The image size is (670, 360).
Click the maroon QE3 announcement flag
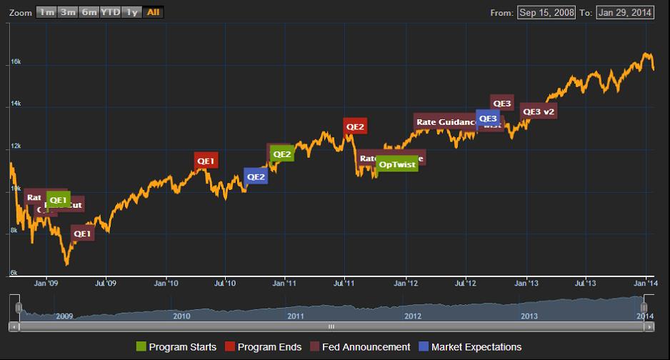502,103
